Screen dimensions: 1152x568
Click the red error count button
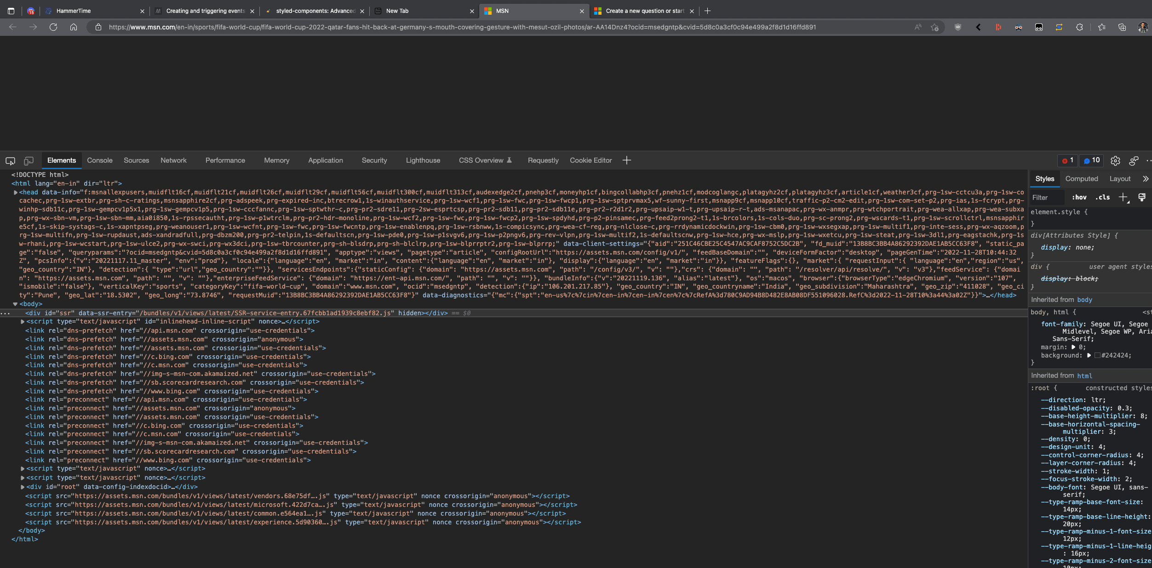pyautogui.click(x=1067, y=160)
